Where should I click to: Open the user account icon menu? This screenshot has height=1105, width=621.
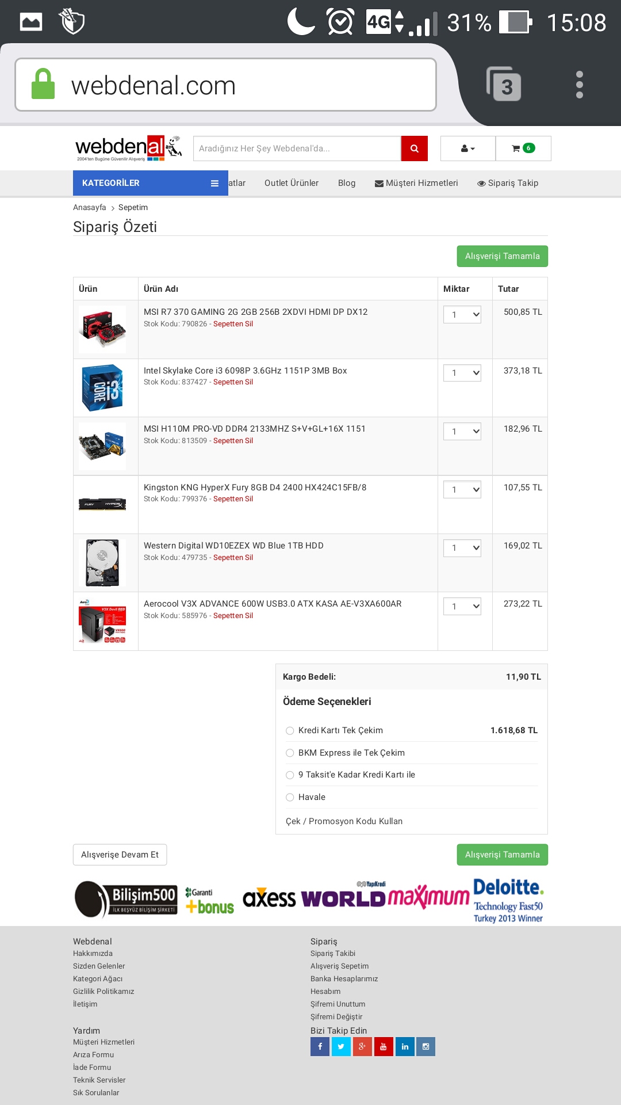point(468,148)
